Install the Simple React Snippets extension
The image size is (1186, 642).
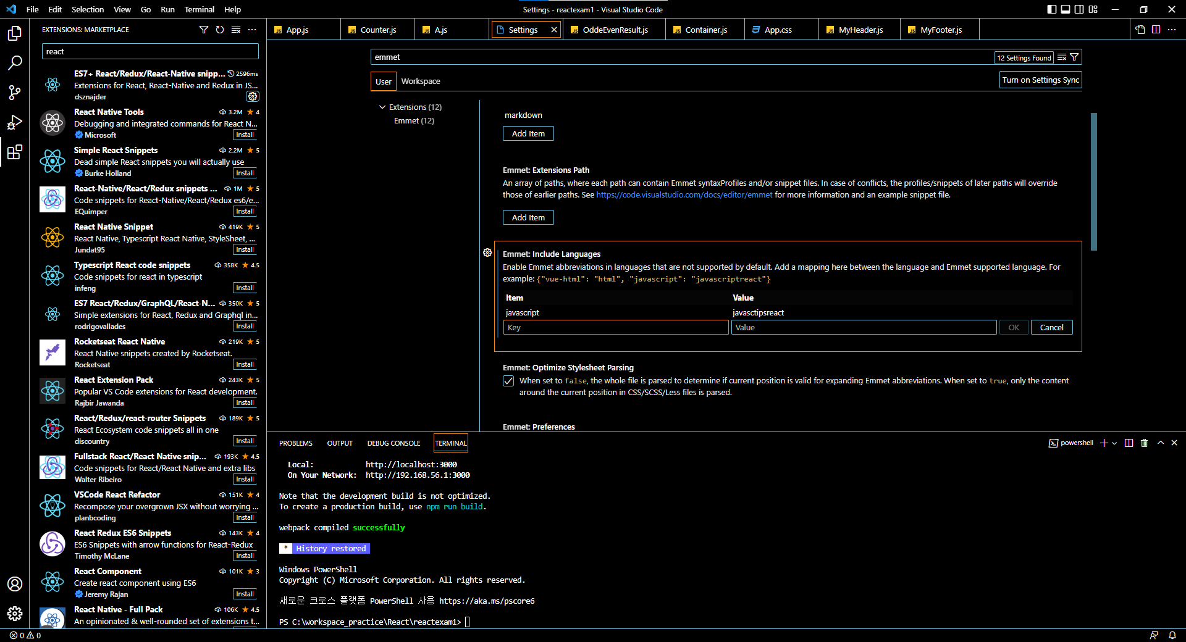coord(245,173)
